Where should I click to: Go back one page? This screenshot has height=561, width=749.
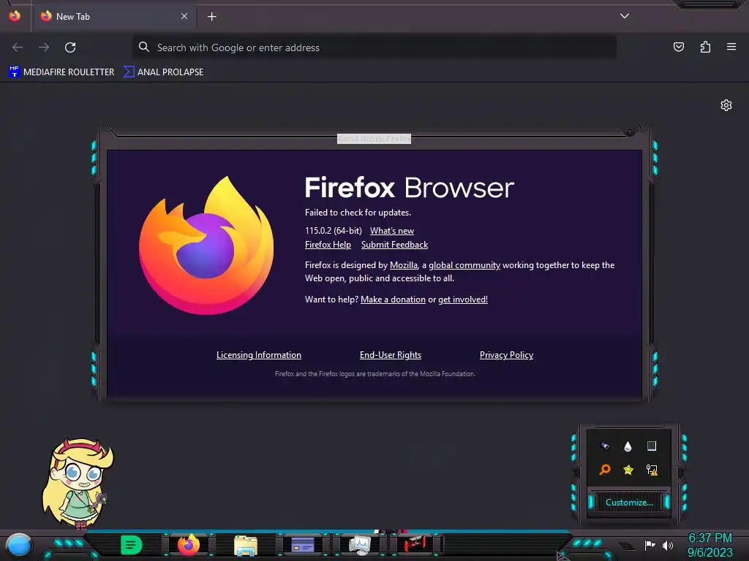18,47
